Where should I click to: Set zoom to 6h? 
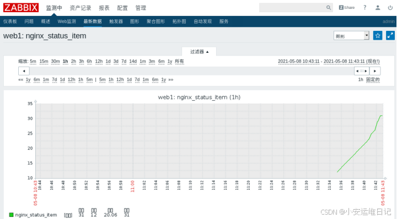(x=89, y=62)
